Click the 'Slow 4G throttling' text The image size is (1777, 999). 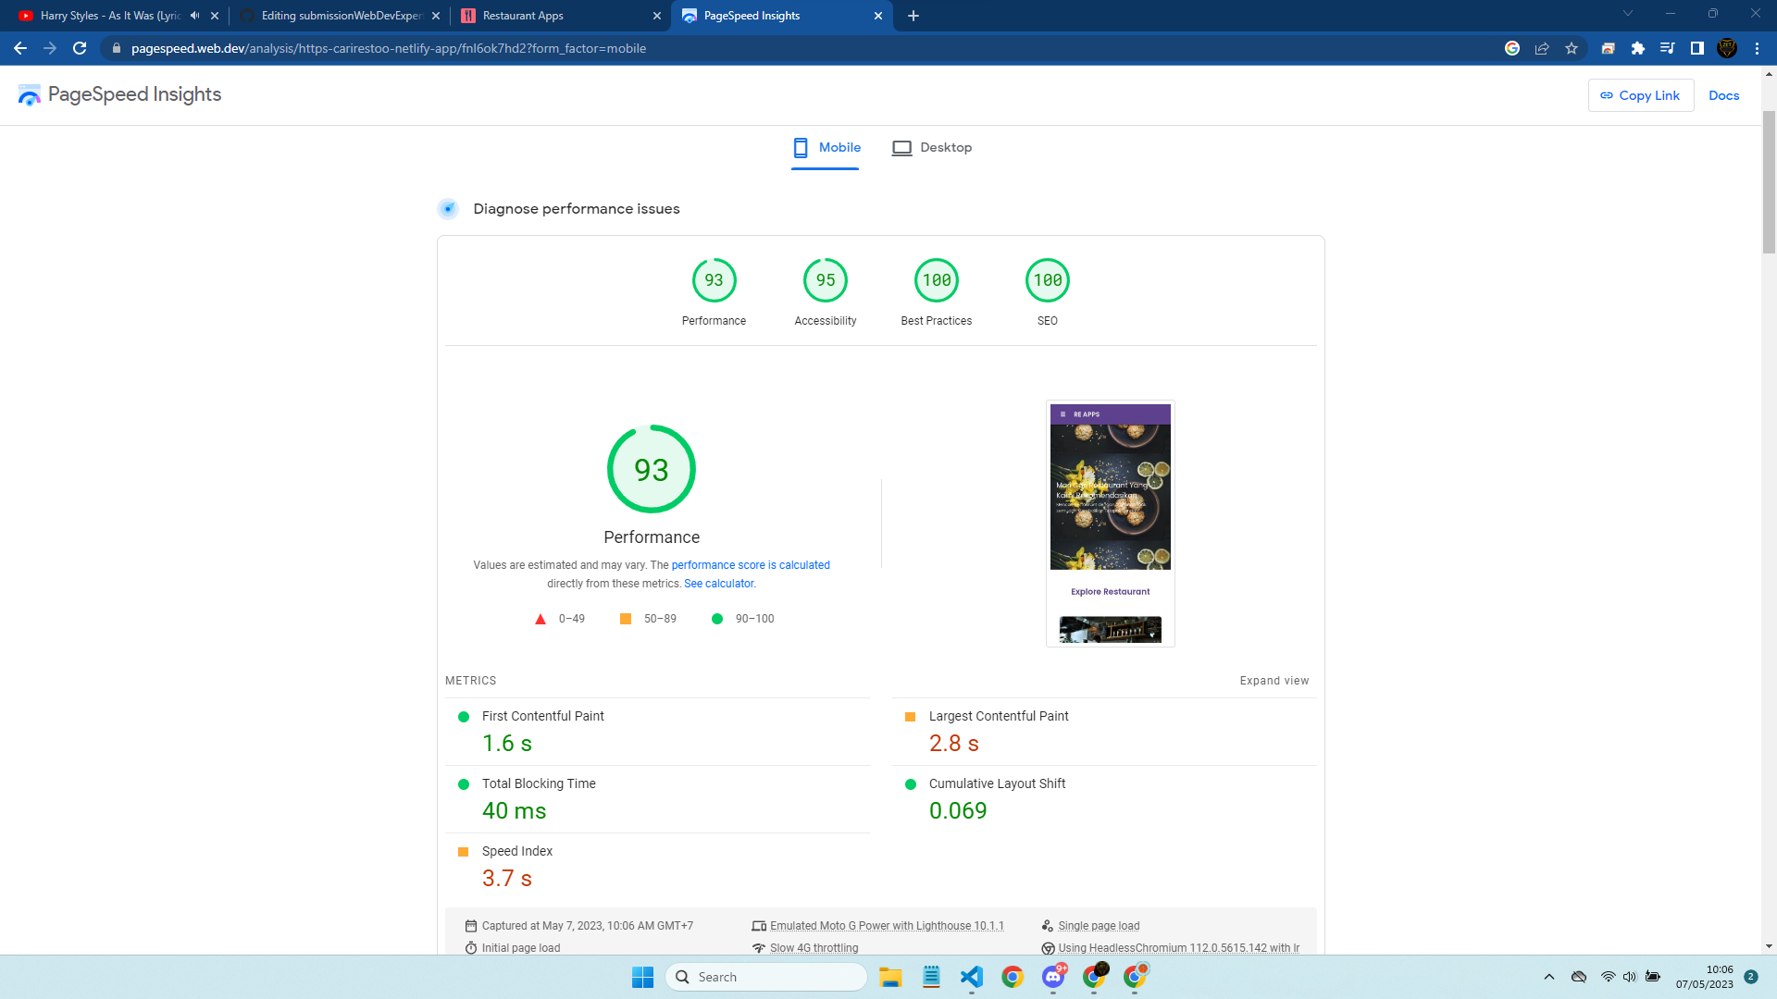point(814,948)
